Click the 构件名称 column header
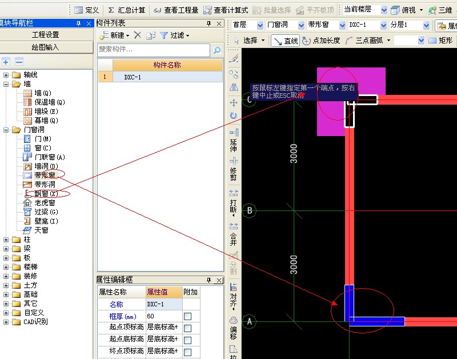457x359 pixels. click(x=167, y=65)
